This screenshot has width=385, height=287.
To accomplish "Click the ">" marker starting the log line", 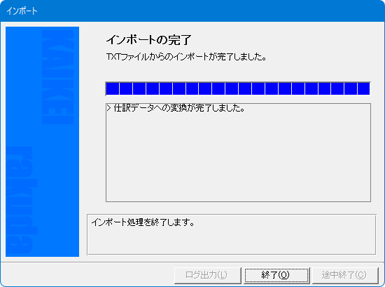I will 109,108.
